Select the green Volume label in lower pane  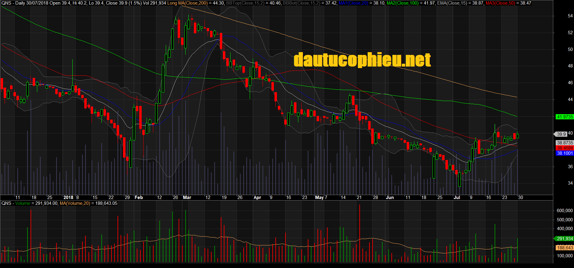(x=23, y=203)
